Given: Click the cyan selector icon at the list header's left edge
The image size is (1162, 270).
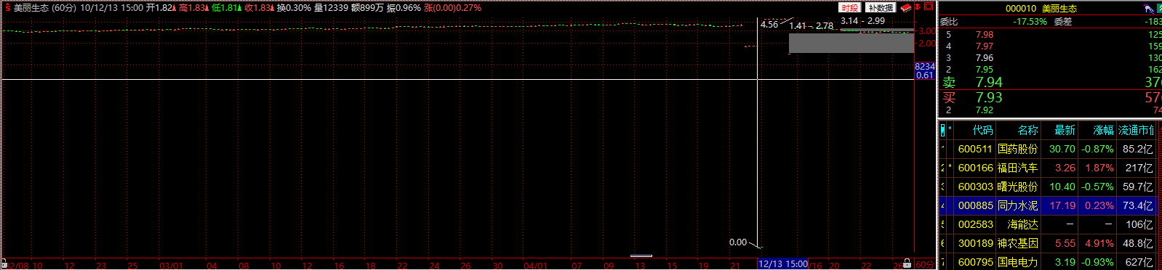Looking at the screenshot, I should coord(942,130).
